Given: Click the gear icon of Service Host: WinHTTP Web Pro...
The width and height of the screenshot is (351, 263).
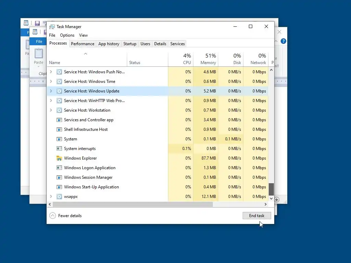Looking at the screenshot, I should tap(59, 101).
